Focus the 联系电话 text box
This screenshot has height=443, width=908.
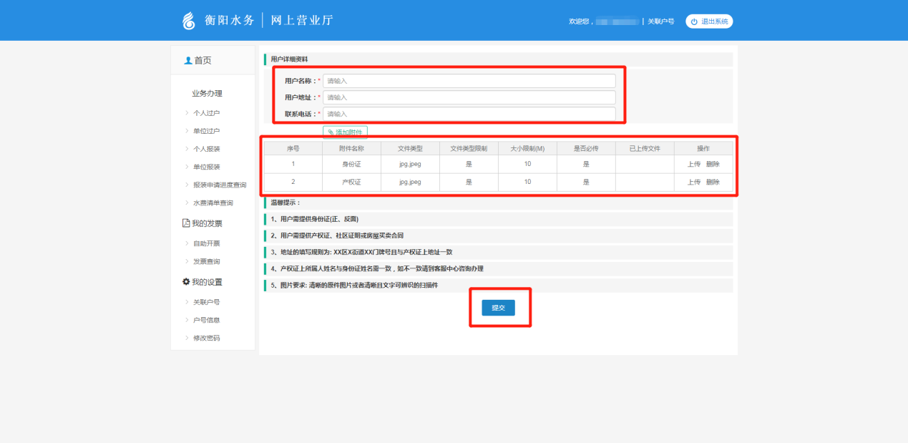coord(469,114)
